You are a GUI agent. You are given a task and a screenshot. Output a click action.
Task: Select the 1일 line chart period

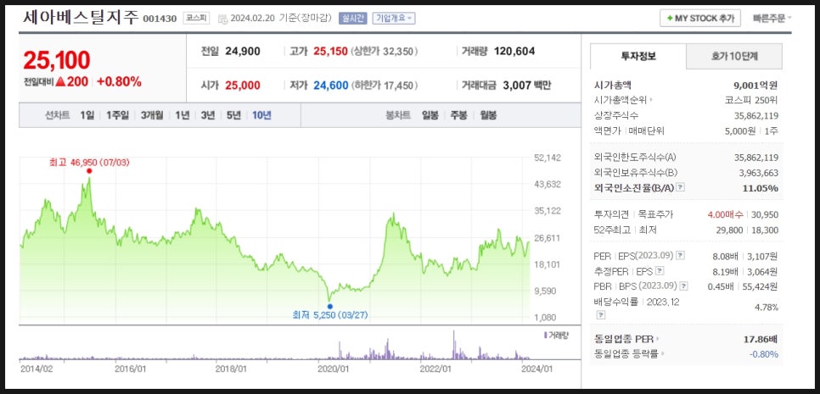point(87,115)
